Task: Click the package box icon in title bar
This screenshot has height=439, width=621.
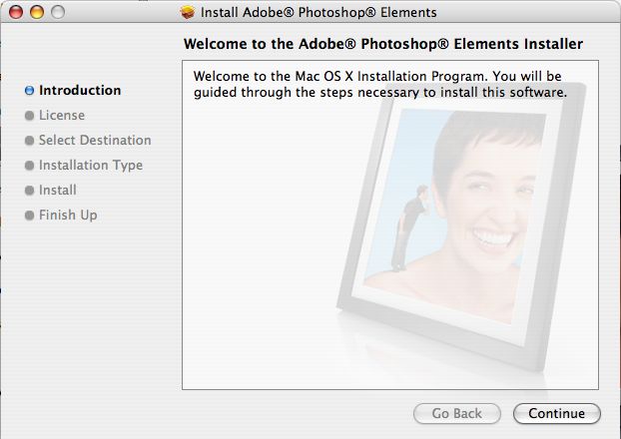Action: click(188, 12)
